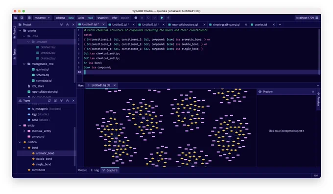Toggle the snapshot option
The width and height of the screenshot is (333, 194).
[103, 18]
